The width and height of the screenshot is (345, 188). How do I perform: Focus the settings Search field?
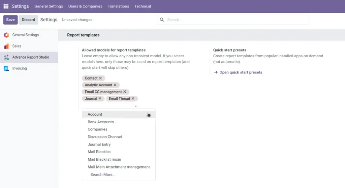pos(232,20)
